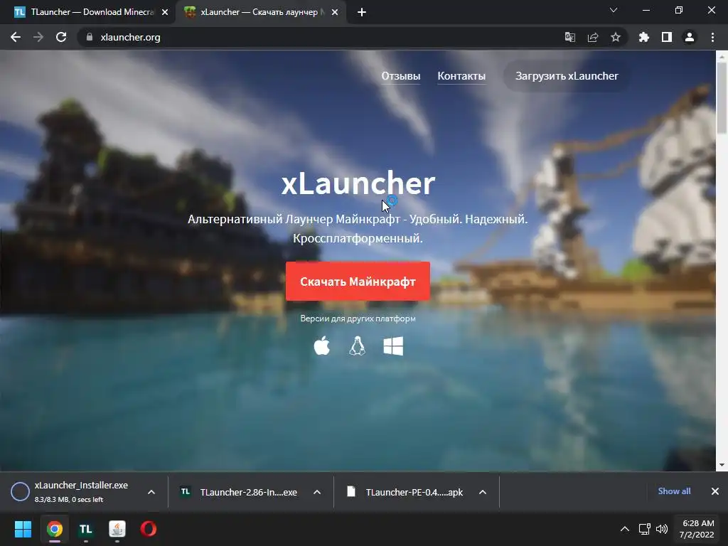Open the Chrome profile menu
This screenshot has height=546, width=728.
click(690, 37)
